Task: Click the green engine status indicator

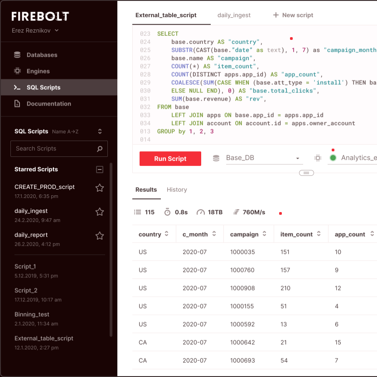Action: click(x=333, y=158)
